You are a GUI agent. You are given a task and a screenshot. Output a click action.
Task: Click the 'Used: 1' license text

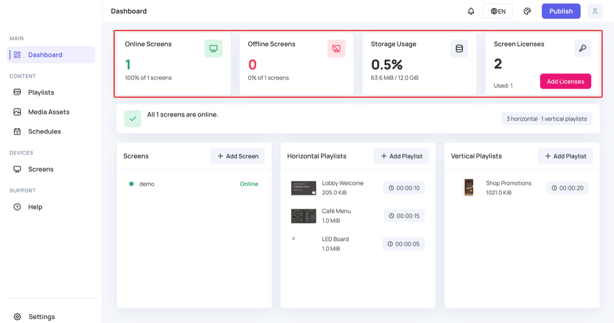(x=503, y=86)
